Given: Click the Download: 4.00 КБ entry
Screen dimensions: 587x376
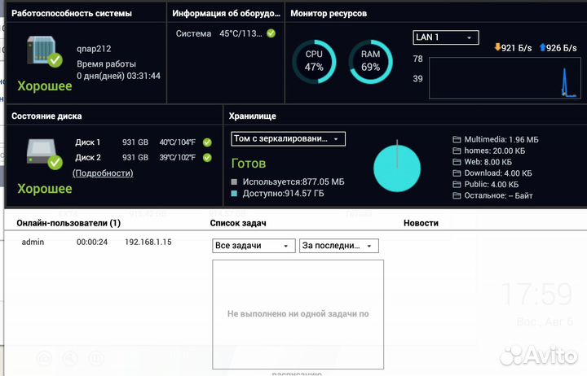Looking at the screenshot, I should (498, 173).
